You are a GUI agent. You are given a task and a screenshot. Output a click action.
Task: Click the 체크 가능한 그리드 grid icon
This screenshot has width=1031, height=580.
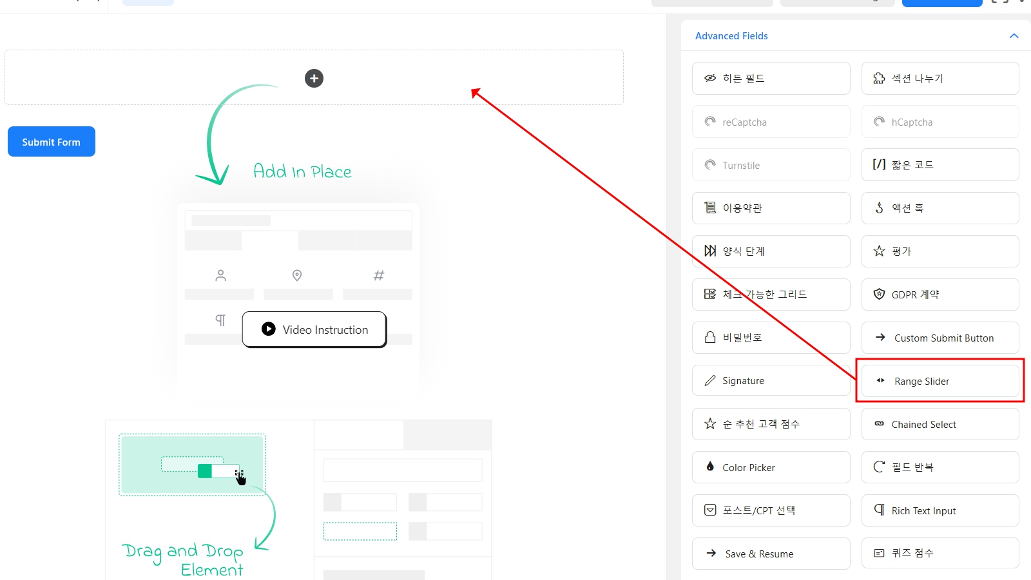(x=710, y=294)
